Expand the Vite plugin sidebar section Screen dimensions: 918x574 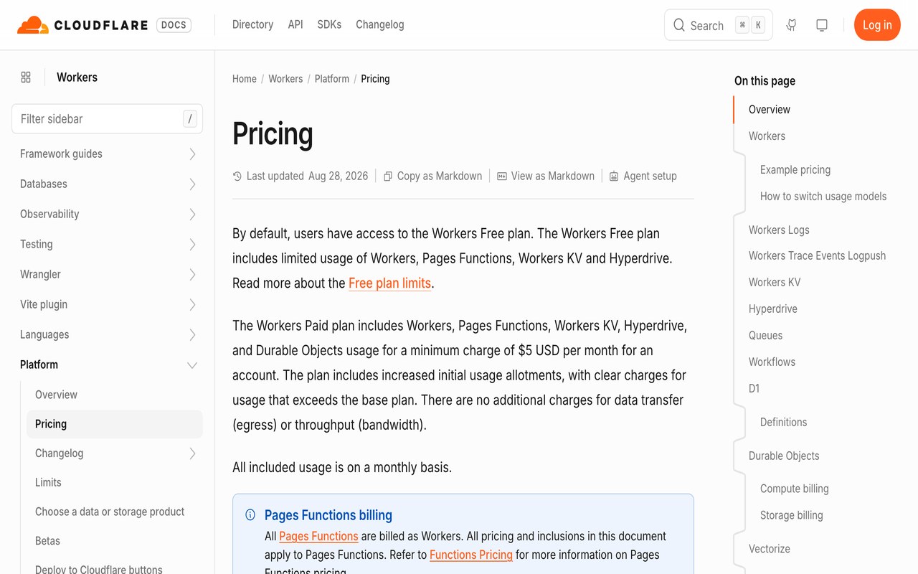point(108,305)
